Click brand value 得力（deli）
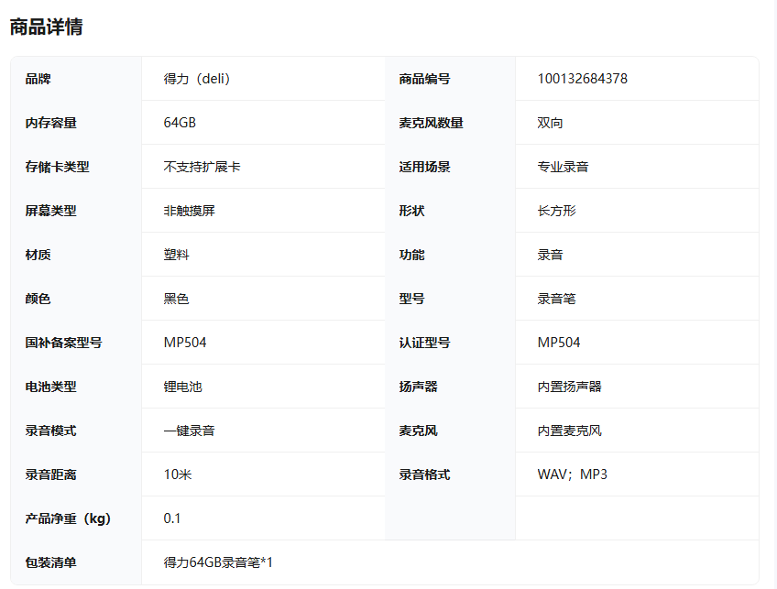The height and width of the screenshot is (589, 777). (x=197, y=79)
